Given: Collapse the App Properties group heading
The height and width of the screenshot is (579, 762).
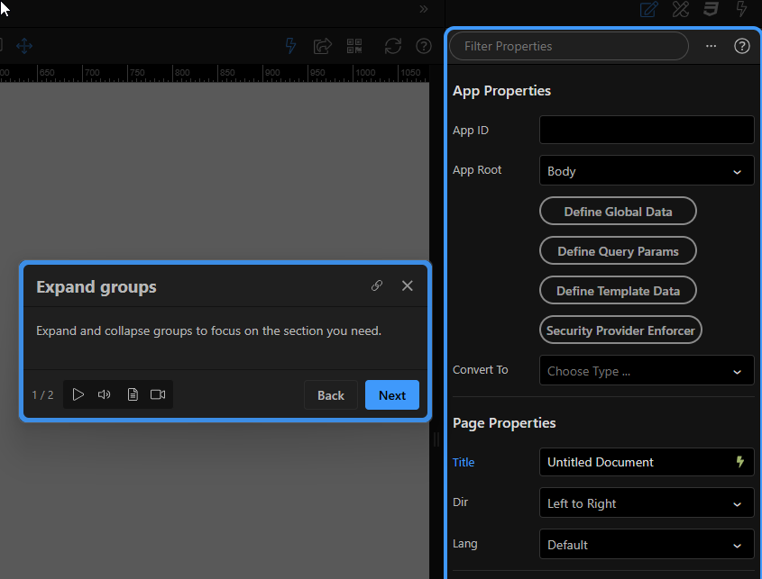Looking at the screenshot, I should click(x=501, y=91).
